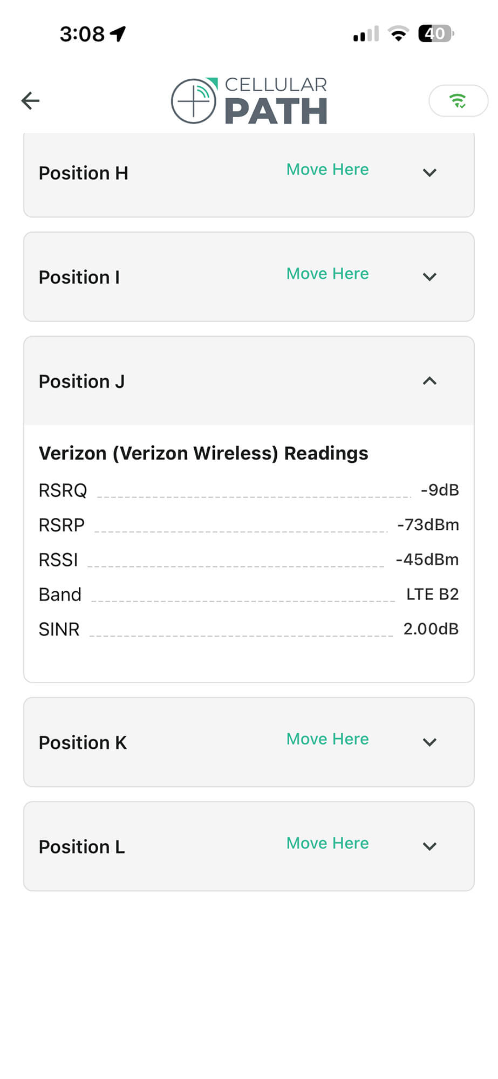
Task: Tap the RSRP reading row
Action: pyautogui.click(x=249, y=525)
